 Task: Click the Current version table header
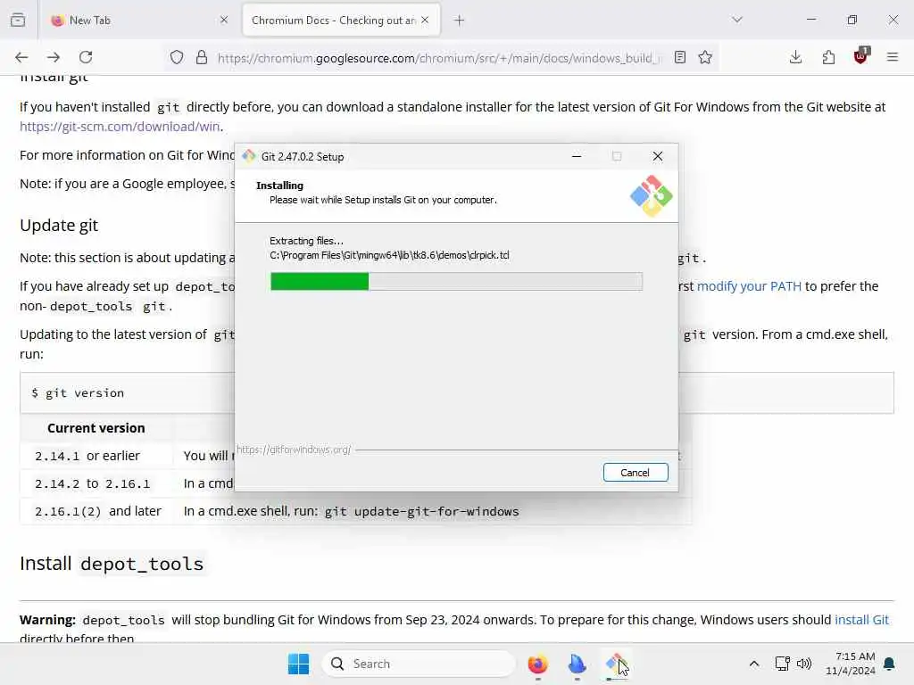[x=96, y=428]
